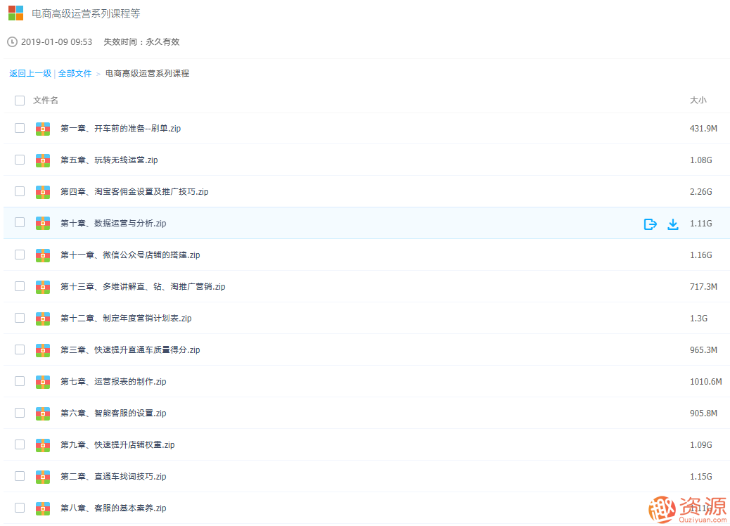Check the box for 第十三章 zip file
Screen dimensions: 730x526
20,286
